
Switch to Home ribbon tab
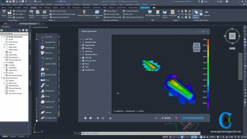(x=4, y=7)
